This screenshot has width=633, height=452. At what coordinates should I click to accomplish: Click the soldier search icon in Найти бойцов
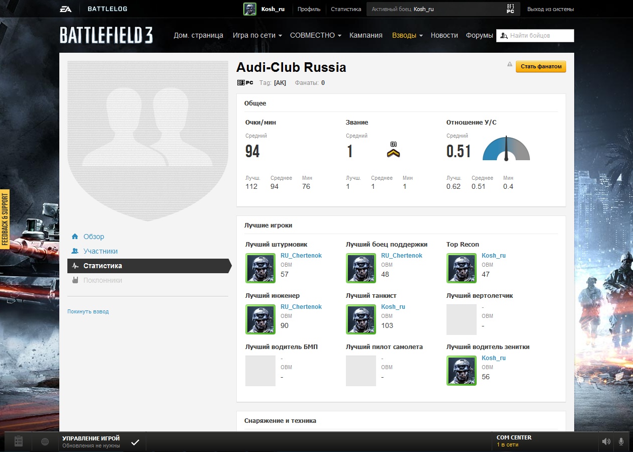click(503, 36)
